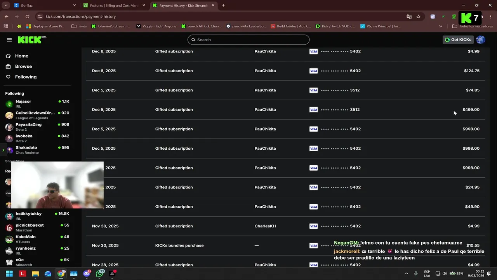The image size is (497, 280).
Task: Open File Explorer from taskbar
Action: tap(35, 273)
